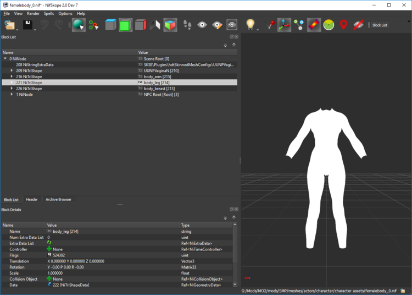Select the vertex selection tool
Viewport: 412px width, 295px height.
pyautogui.click(x=93, y=25)
